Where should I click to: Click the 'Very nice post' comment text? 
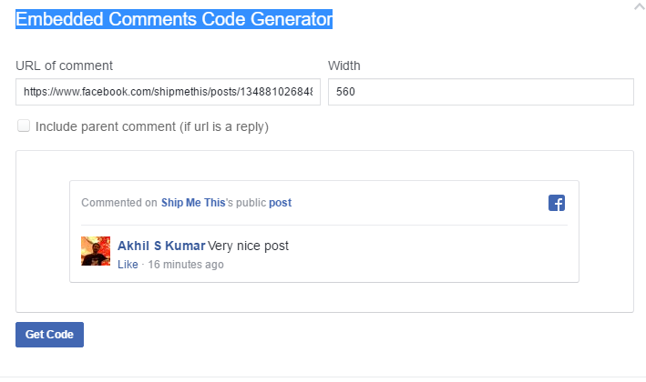point(249,246)
